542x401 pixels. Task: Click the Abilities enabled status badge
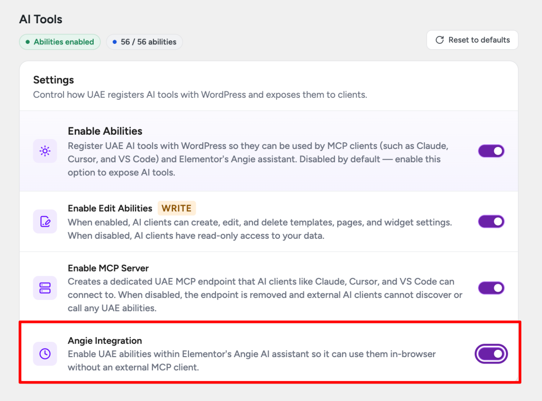[60, 42]
